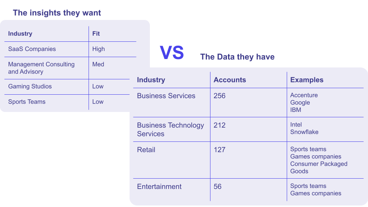This screenshot has height=207, width=368.
Task: Select Business Technology Services cell
Action: tap(170, 129)
